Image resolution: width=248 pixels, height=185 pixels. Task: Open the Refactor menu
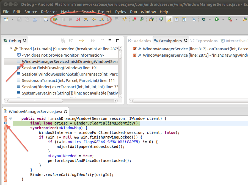(49, 12)
